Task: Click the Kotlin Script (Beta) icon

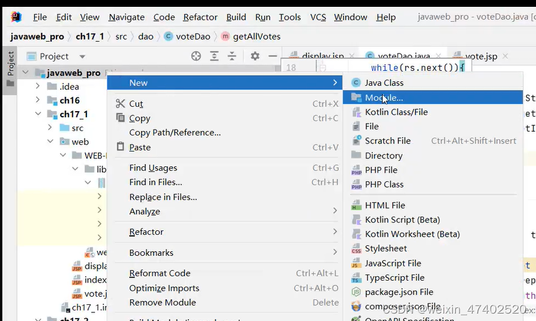Action: pos(356,219)
